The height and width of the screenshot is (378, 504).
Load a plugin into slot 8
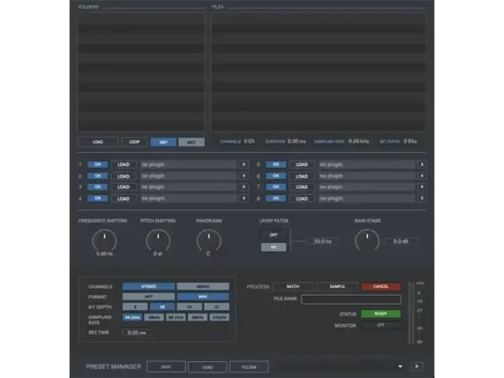(x=302, y=198)
